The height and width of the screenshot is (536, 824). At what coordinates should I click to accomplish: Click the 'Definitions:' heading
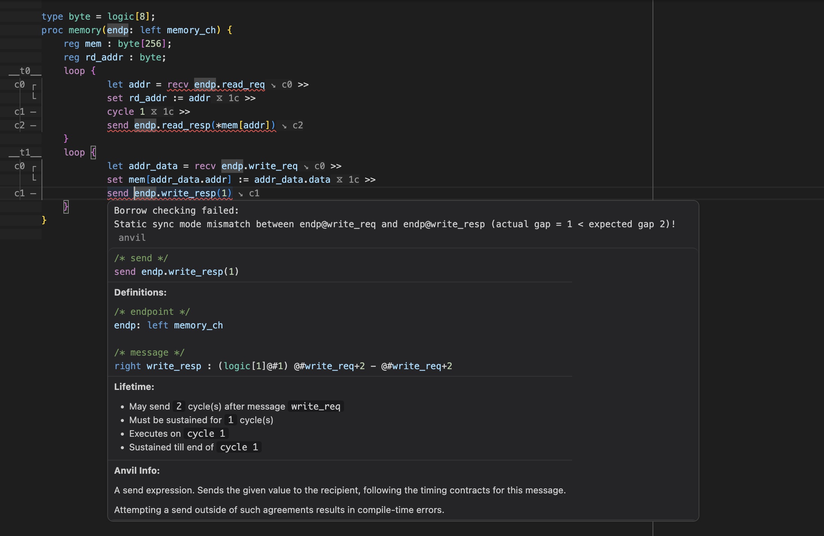(x=140, y=293)
